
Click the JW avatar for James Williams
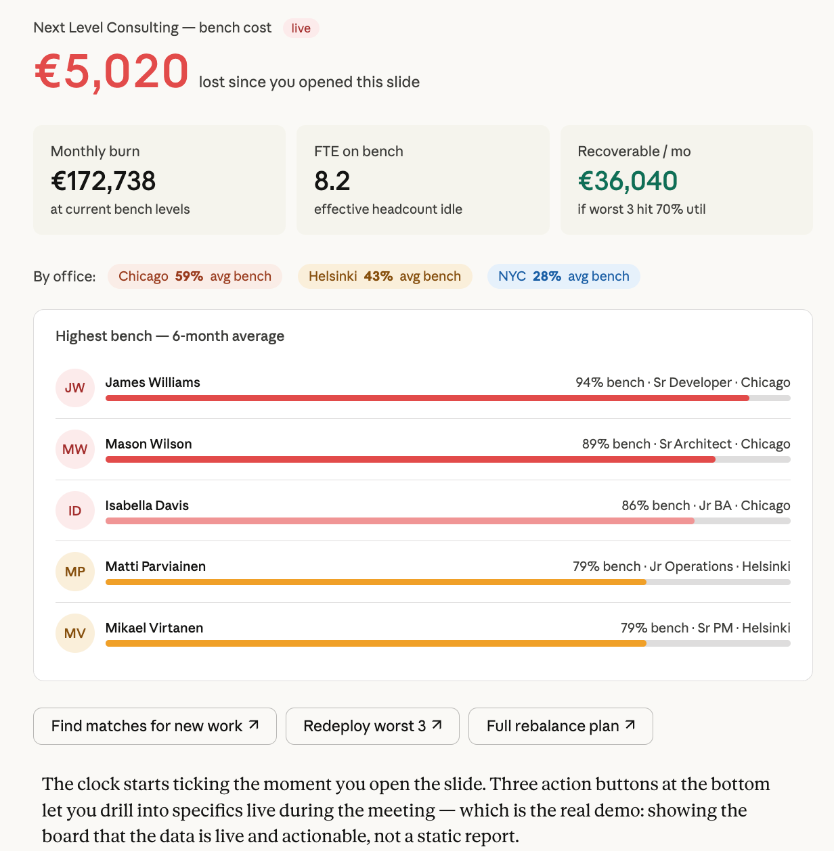click(74, 388)
